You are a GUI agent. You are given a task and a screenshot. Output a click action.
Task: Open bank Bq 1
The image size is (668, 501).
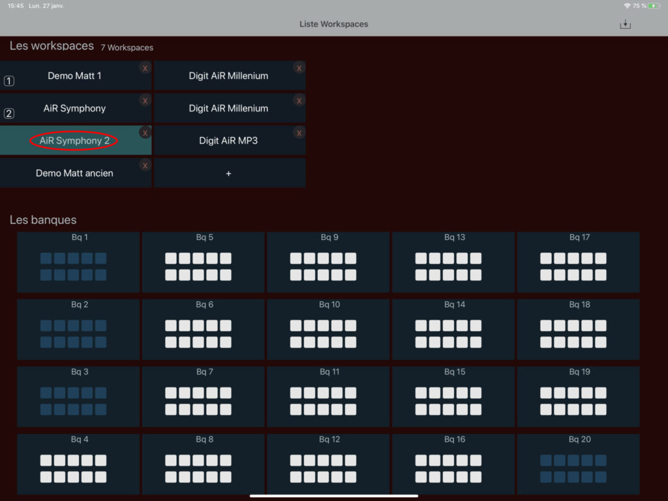pos(78,262)
